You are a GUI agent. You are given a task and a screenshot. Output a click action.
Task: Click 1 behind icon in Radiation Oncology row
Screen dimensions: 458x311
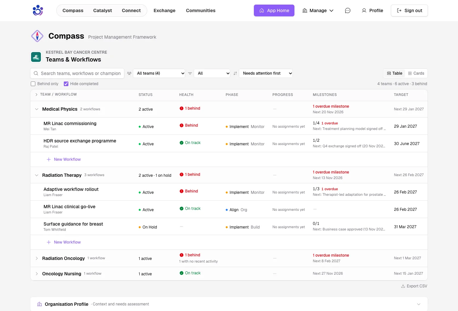181,255
